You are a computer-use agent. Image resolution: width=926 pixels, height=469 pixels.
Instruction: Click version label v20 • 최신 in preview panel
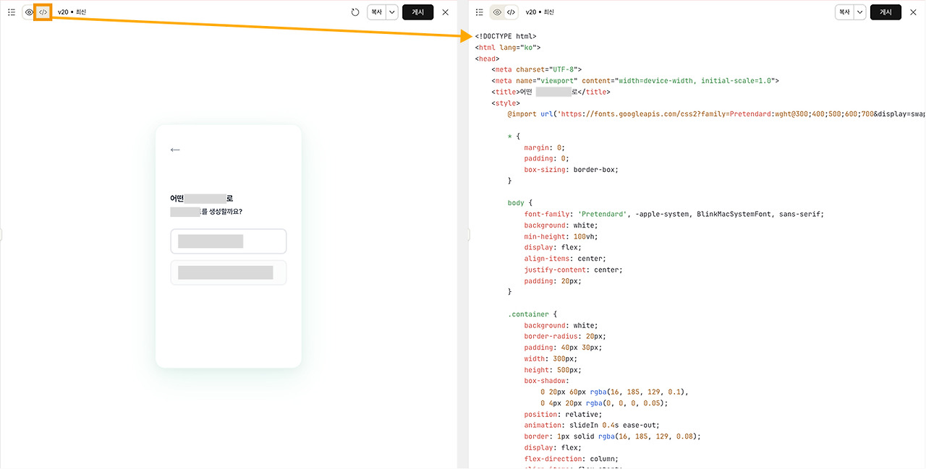click(72, 12)
